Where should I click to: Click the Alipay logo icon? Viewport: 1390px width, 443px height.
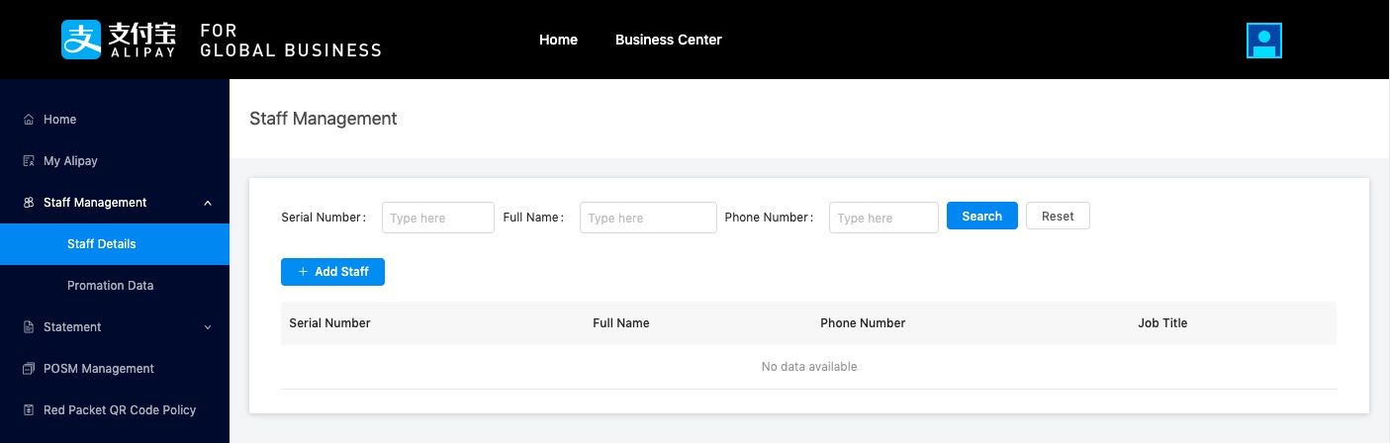coord(81,40)
